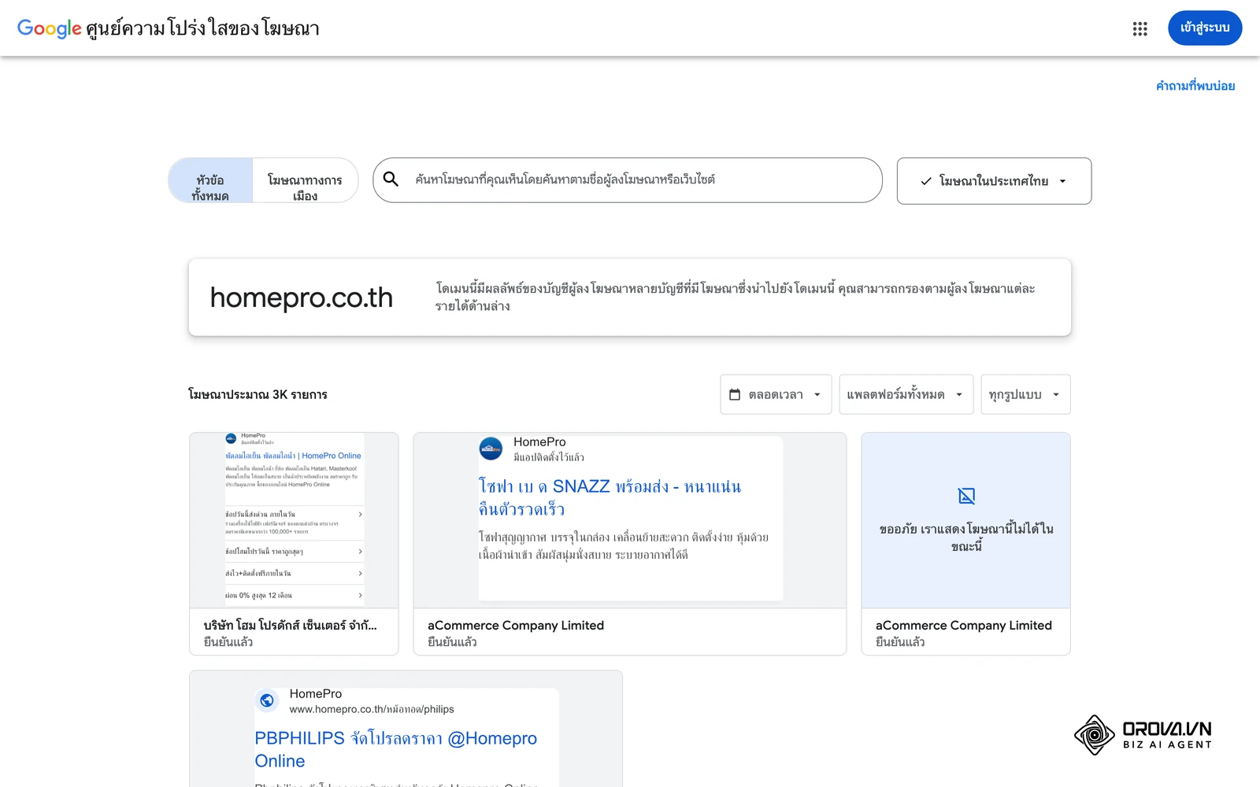The width and height of the screenshot is (1260, 787).
Task: Click the image-unavailable icon in third ad card
Action: (966, 496)
